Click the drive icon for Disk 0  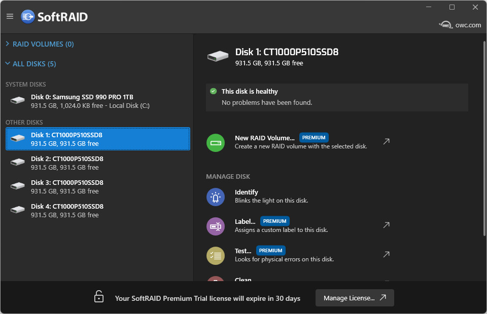point(18,100)
